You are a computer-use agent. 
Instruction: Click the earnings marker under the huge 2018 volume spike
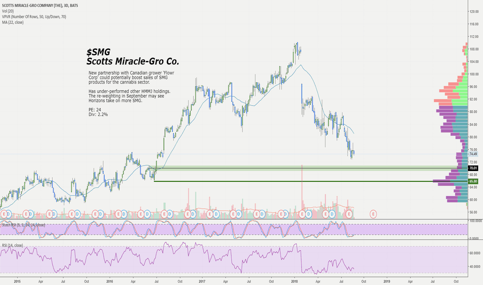tap(302, 213)
